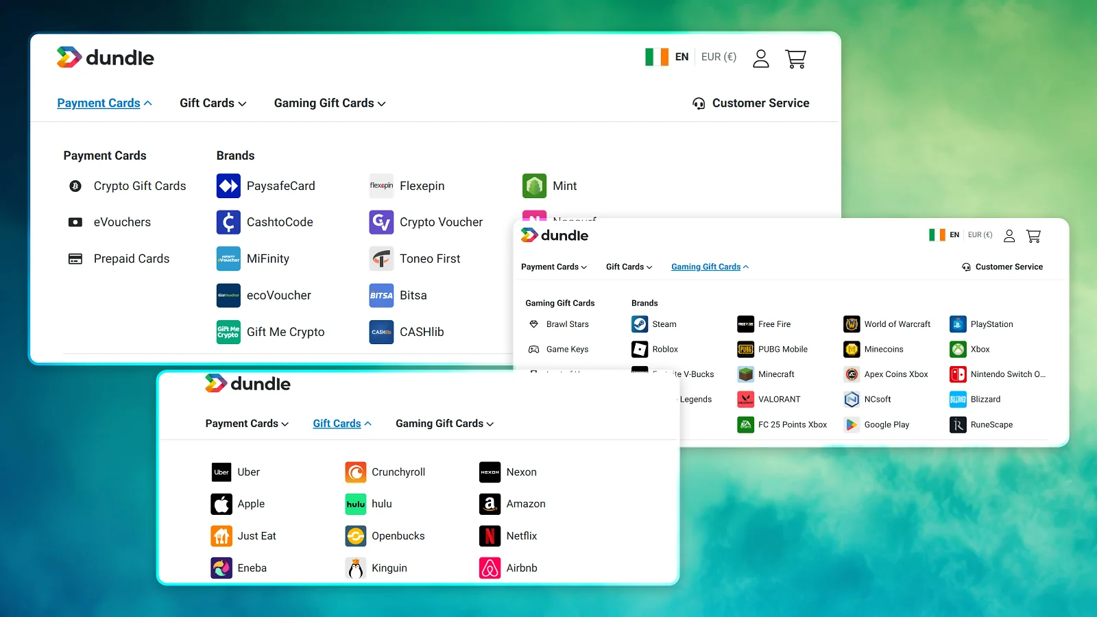1097x617 pixels.
Task: Open Apex Coins Xbox link
Action: pos(886,374)
